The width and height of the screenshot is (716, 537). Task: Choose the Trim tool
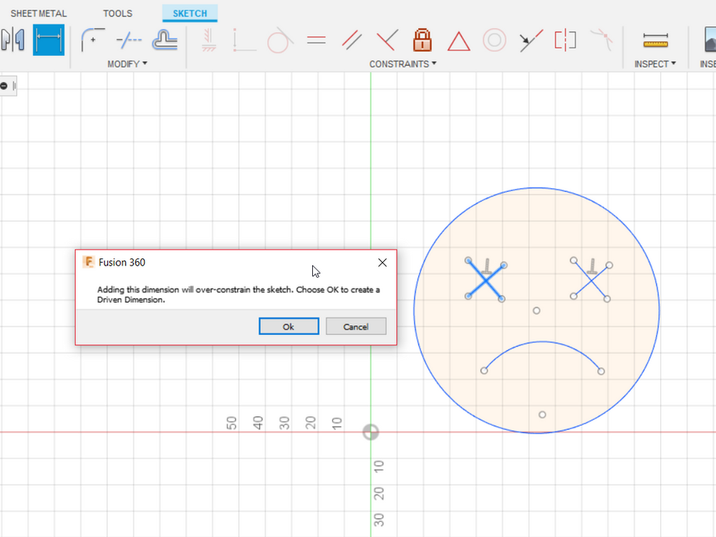(x=129, y=40)
